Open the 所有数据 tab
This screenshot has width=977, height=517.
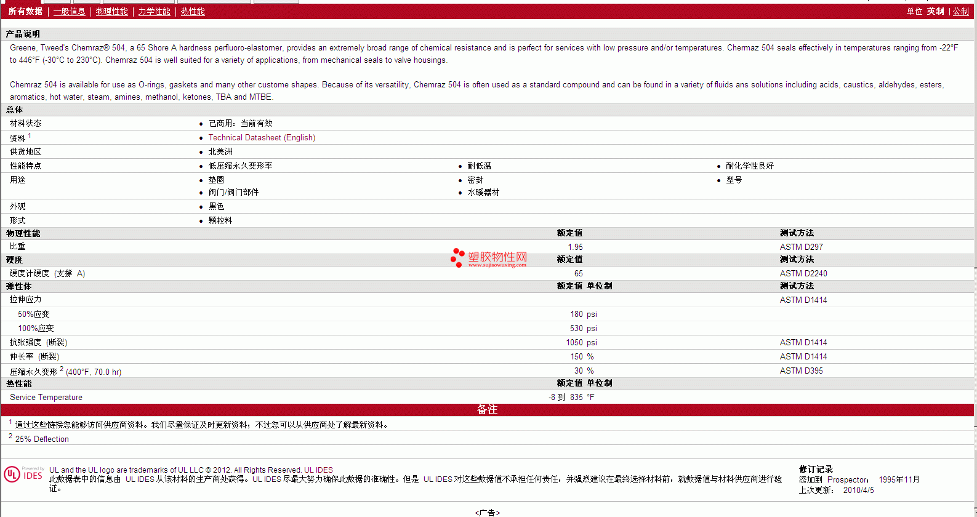25,11
